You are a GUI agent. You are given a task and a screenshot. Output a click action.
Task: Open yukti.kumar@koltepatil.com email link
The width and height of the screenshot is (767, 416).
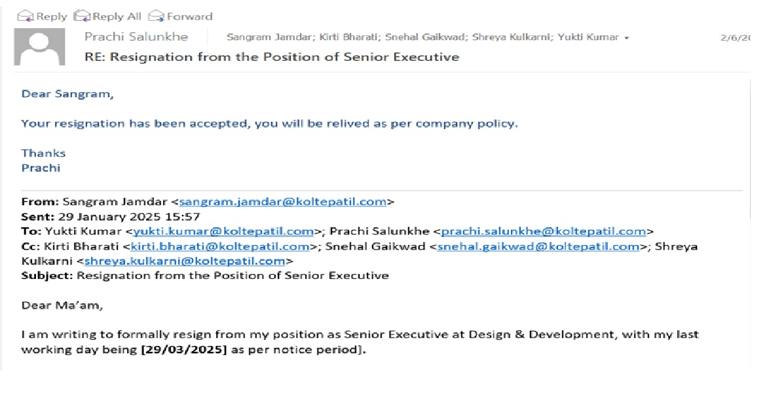(x=223, y=231)
